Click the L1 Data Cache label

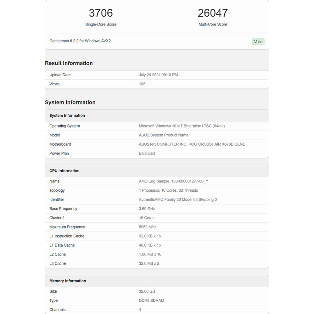click(62, 245)
